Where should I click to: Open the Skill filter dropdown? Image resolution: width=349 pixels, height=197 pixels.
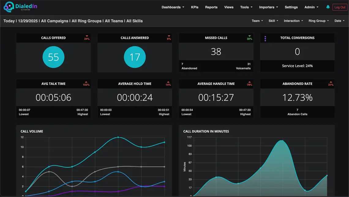(x=273, y=21)
